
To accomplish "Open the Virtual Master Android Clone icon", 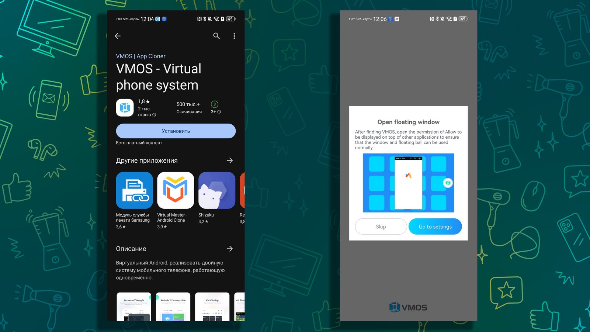I will point(176,190).
